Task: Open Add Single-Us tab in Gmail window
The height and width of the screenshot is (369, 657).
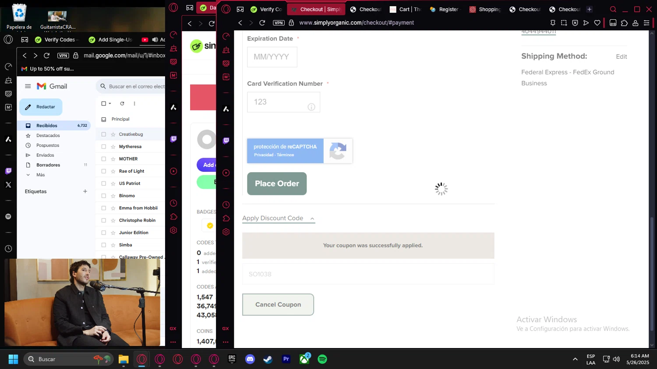Action: point(110,40)
